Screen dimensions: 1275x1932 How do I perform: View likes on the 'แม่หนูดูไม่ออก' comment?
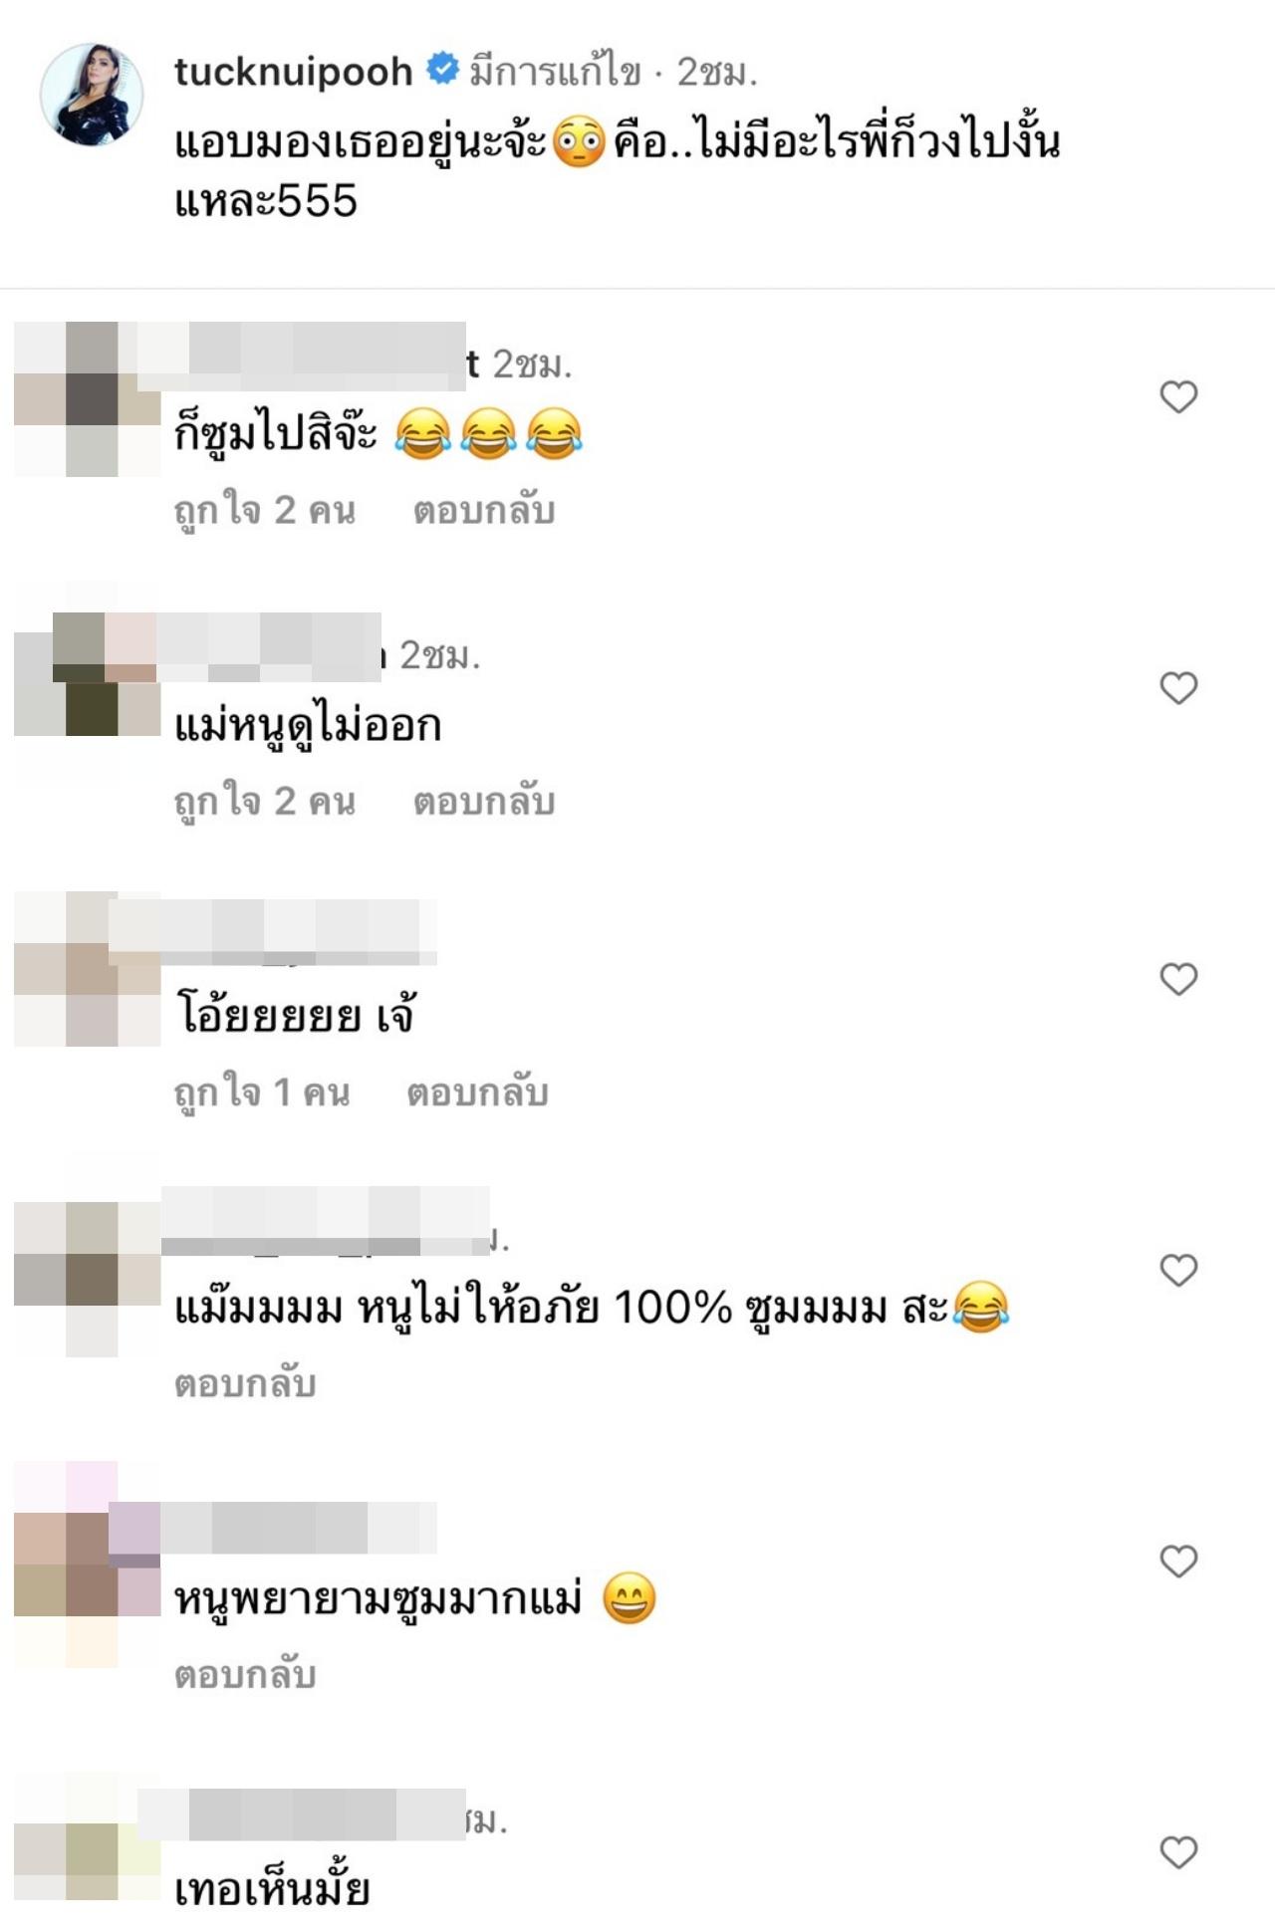(265, 802)
